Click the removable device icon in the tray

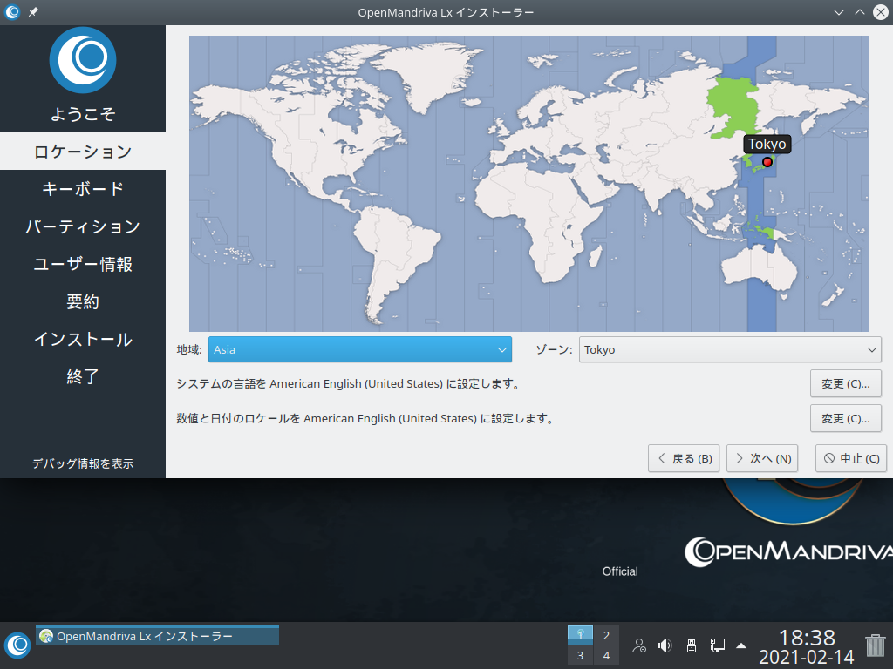point(692,645)
